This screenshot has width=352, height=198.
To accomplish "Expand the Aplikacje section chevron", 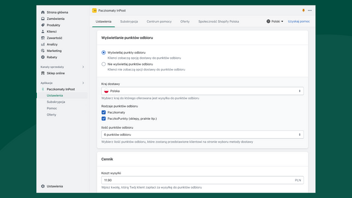I will pos(83,83).
